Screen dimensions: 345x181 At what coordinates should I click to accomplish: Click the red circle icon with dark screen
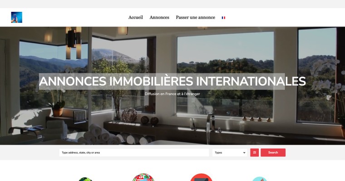201,177
